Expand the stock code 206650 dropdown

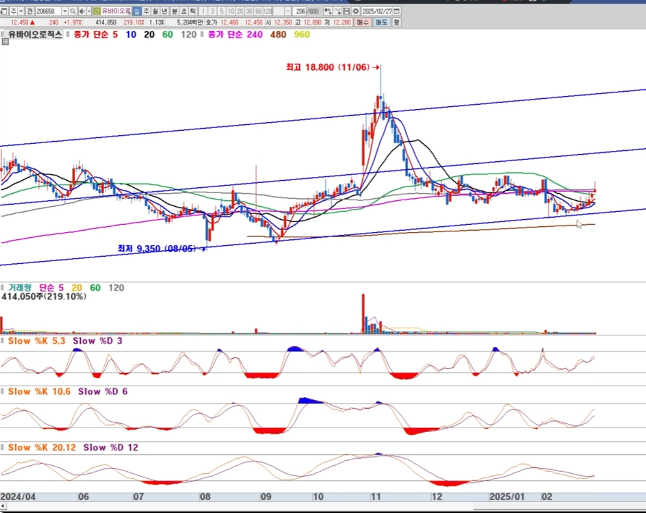point(65,11)
